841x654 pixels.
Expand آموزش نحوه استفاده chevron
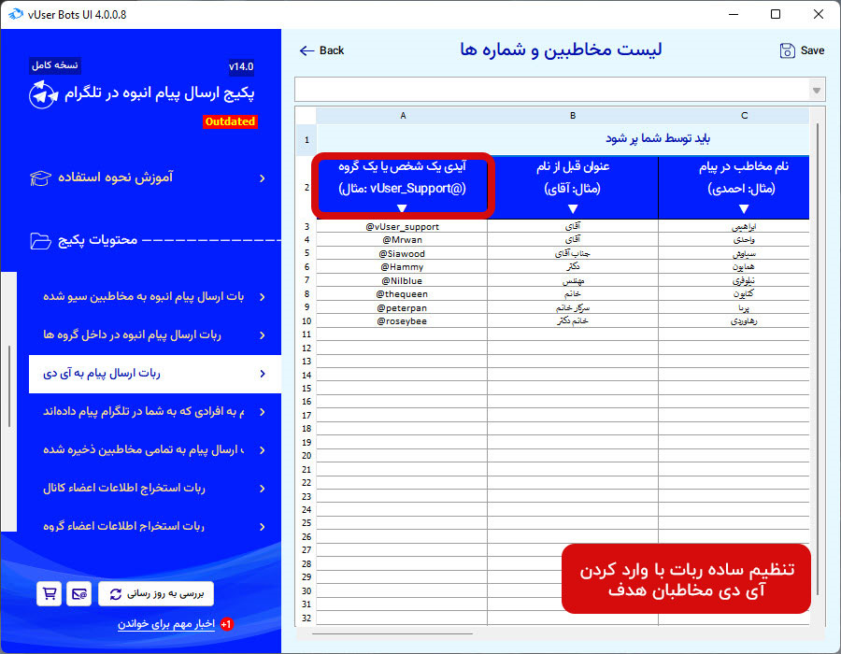(x=263, y=178)
